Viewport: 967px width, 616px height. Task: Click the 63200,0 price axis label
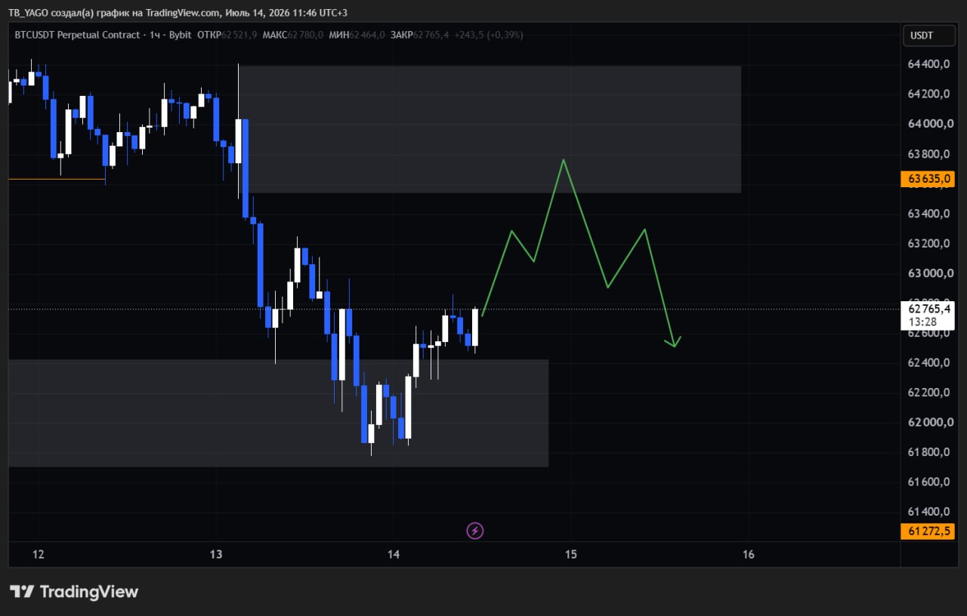click(929, 243)
